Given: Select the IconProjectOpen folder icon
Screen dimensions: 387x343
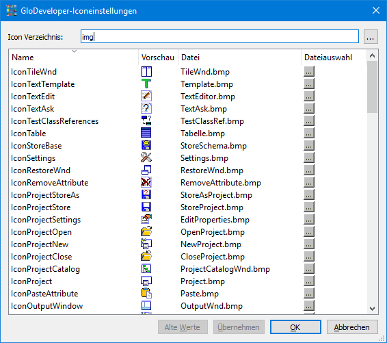Looking at the screenshot, I should [146, 231].
